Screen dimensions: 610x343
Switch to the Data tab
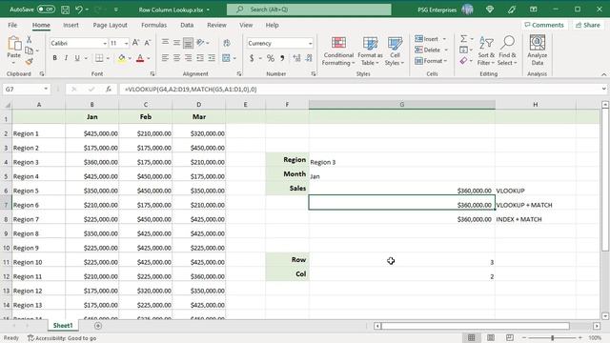[187, 25]
